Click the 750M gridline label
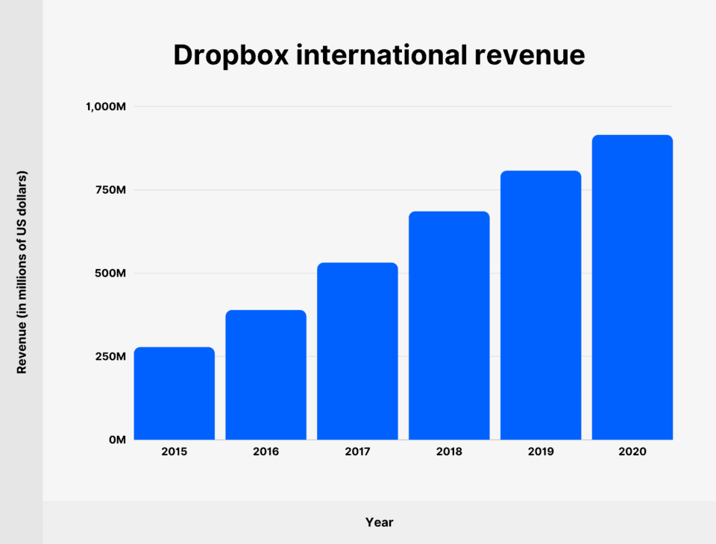 pyautogui.click(x=113, y=189)
